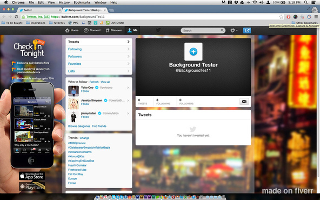Screen dimensions: 320x200
Task: Open the #20canzonicheamo trend
Action: [80, 152]
